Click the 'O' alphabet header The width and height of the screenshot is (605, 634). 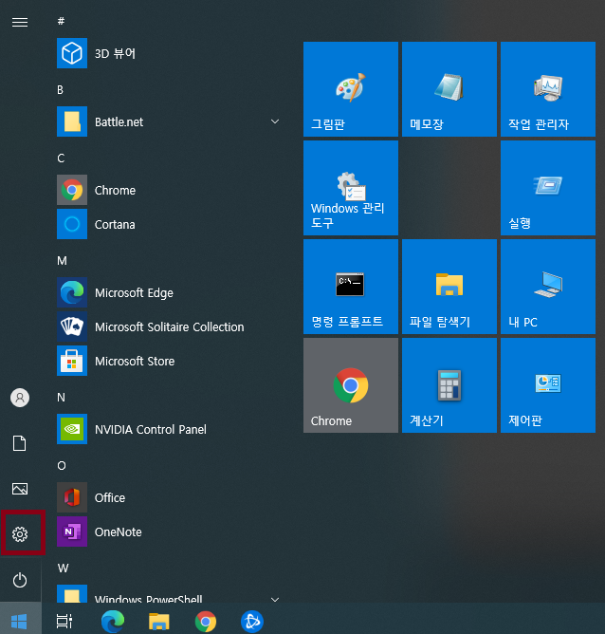(x=62, y=466)
